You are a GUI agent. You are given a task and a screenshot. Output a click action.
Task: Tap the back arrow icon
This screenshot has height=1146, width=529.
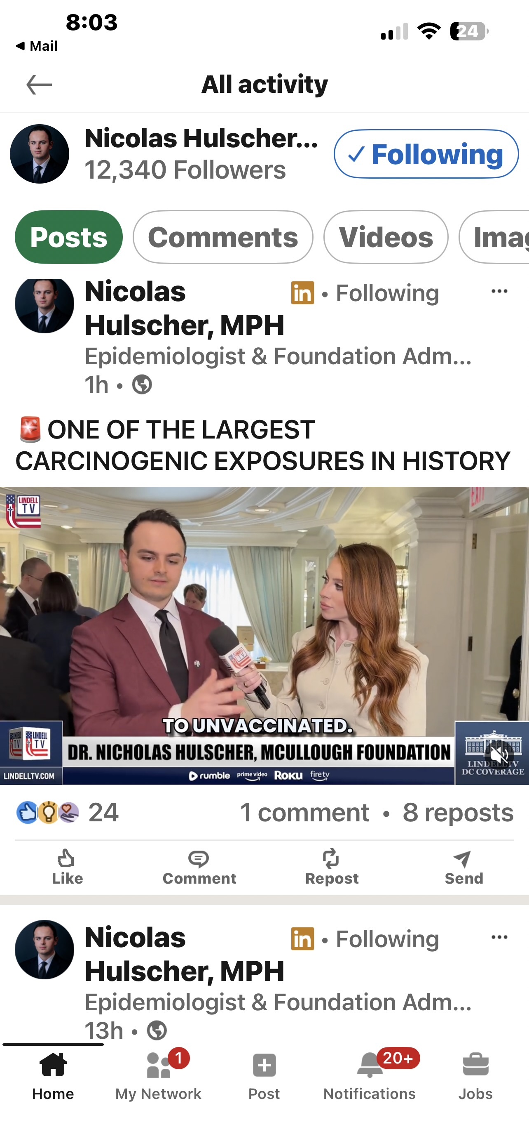39,85
